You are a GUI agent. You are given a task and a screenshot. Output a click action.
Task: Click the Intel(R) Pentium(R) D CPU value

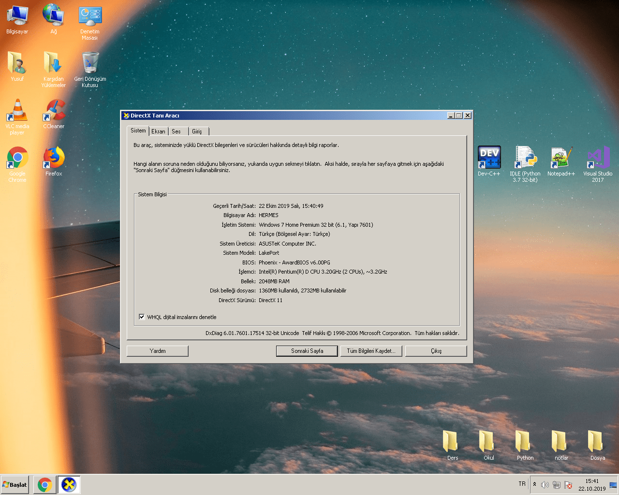tap(323, 272)
